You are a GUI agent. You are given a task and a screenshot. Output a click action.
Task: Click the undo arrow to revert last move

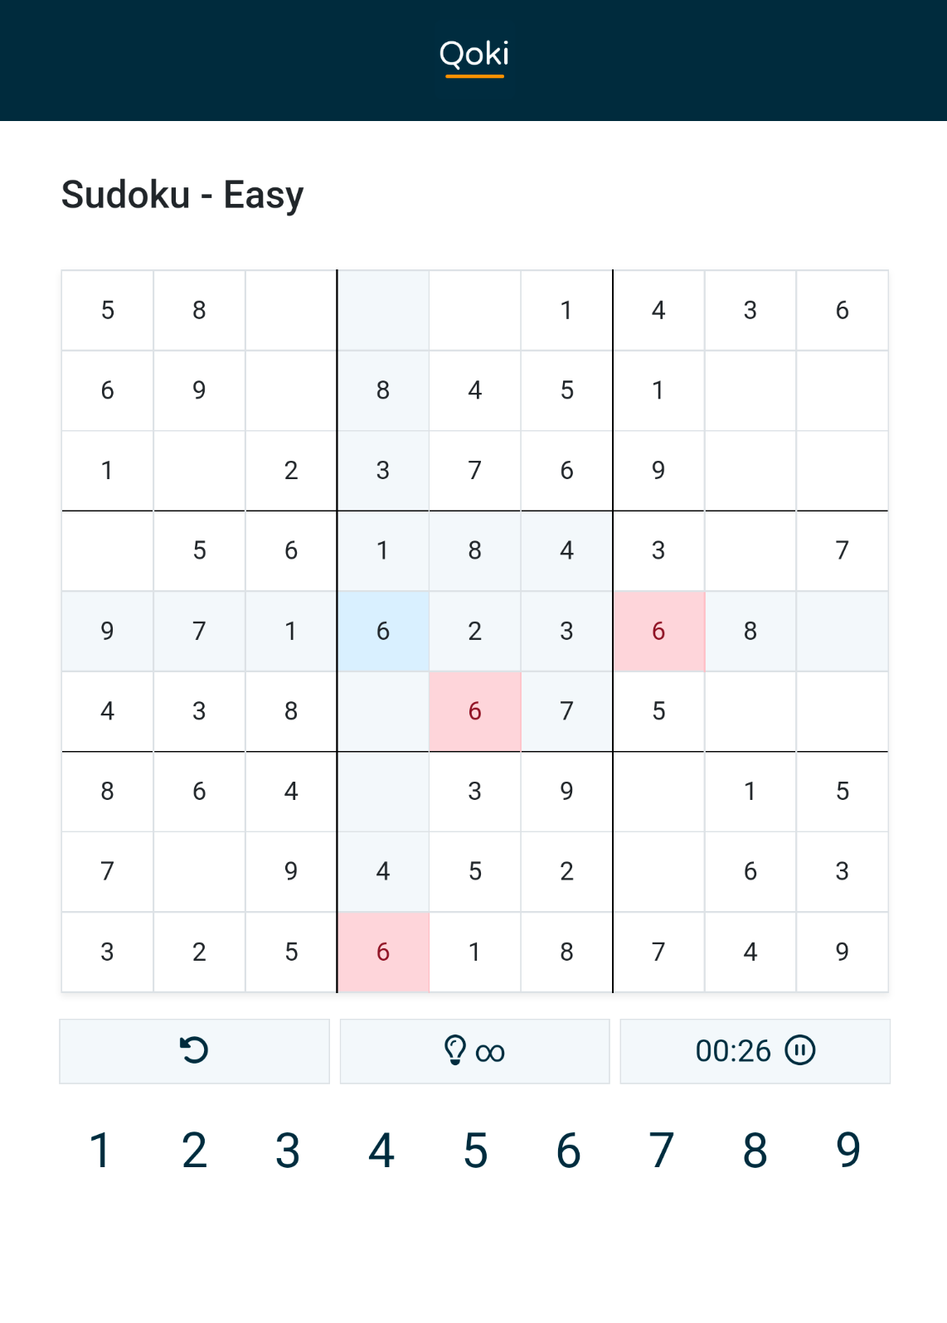[x=194, y=1051]
